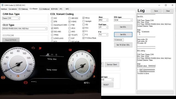This screenshot has height=99, width=176.
Task: Switch to CLU-Additional tab
Action: click(x=44, y=9)
